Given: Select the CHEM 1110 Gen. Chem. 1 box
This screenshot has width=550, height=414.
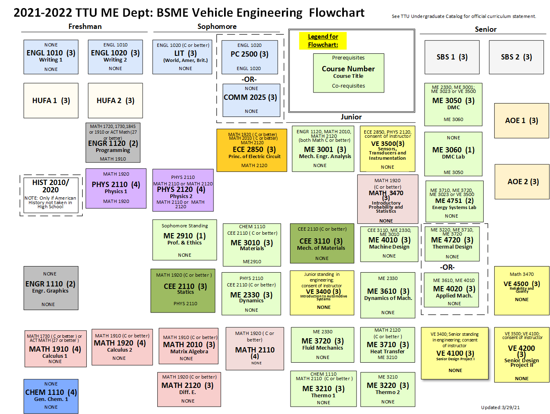Looking at the screenshot, I should pos(51,396).
